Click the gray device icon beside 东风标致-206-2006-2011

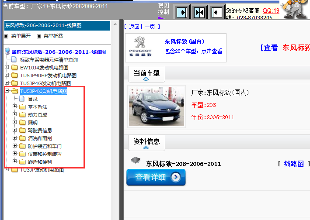[x=136, y=160]
